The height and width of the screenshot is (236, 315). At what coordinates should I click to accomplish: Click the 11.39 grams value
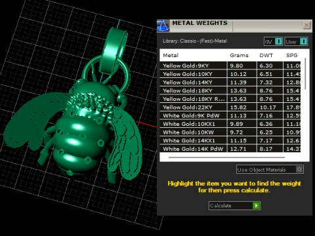point(238,82)
